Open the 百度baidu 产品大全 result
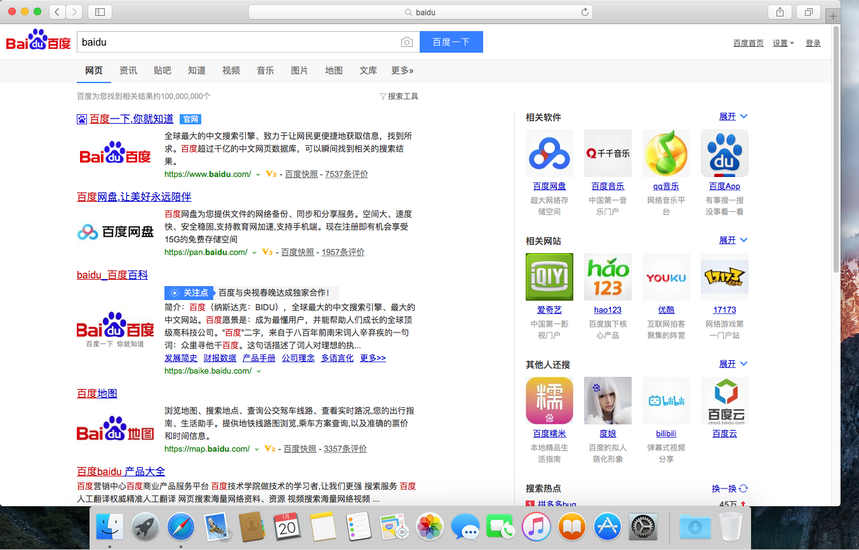The height and width of the screenshot is (550, 859). 121,471
